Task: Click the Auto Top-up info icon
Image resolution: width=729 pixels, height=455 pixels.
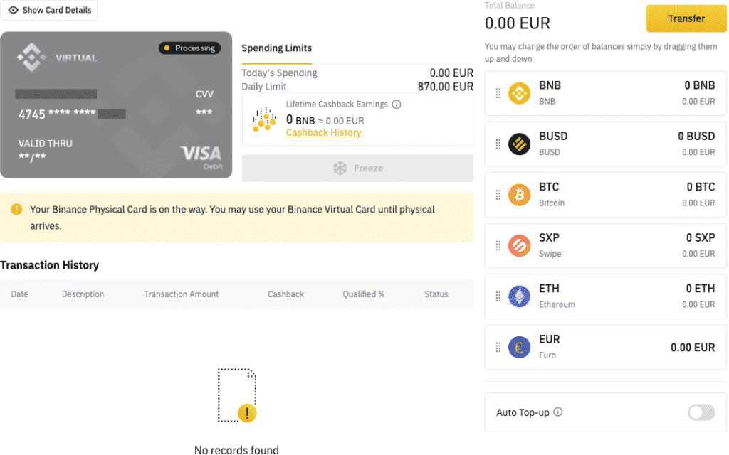Action: coord(558,412)
